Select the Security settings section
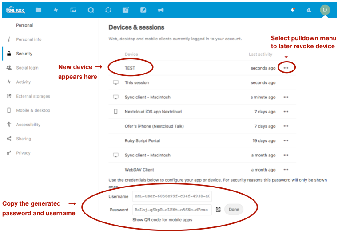This screenshot has width=338, height=234. [24, 54]
